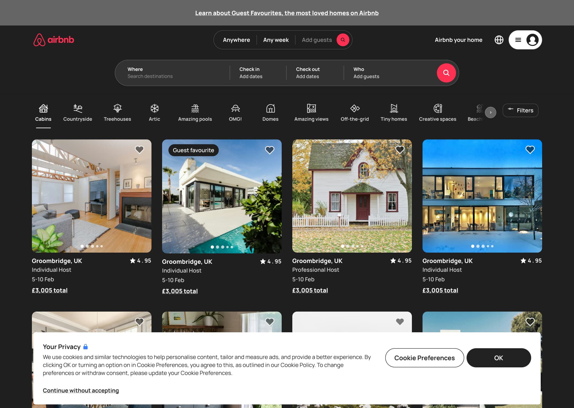Select the Cabins category
Image resolution: width=574 pixels, height=408 pixels.
(x=43, y=113)
